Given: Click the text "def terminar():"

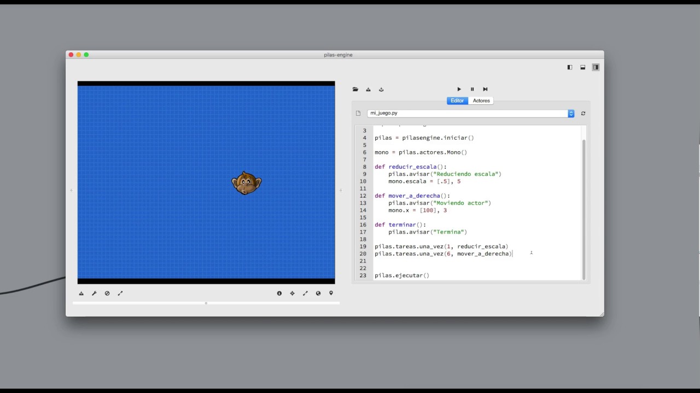Looking at the screenshot, I should [x=400, y=225].
